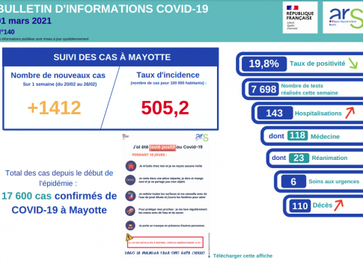Click the ARS logo in header
Viewport: 363px width, 269px height.
(x=344, y=17)
